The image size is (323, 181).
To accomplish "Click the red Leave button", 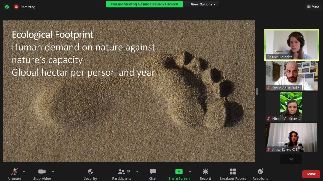I will [311, 174].
